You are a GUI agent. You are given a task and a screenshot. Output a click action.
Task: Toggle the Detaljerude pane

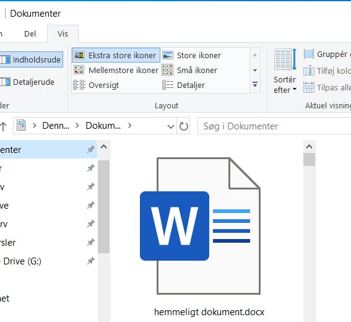point(27,82)
